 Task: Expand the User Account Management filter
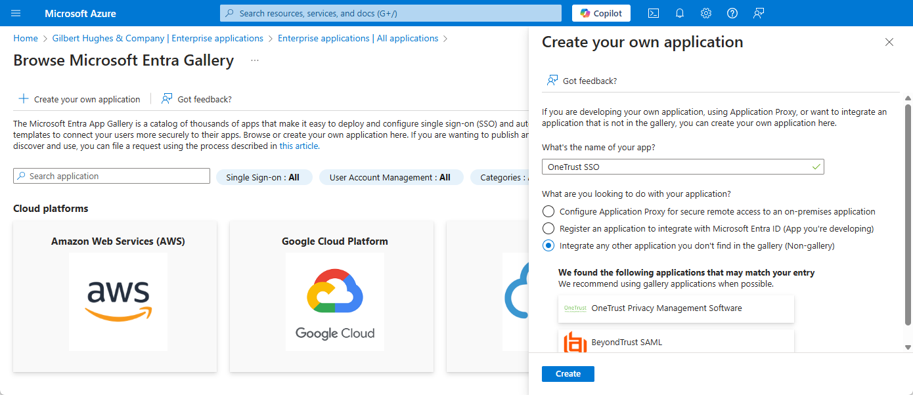point(390,177)
